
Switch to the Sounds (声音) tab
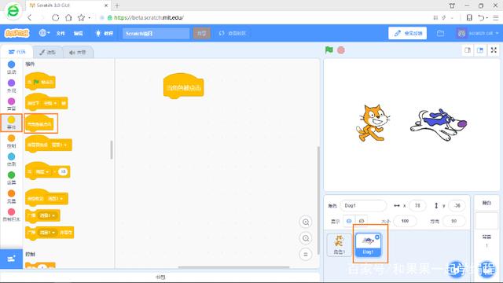point(77,52)
